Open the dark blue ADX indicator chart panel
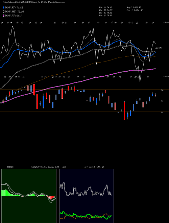Image resolution: width=169 pixels, height=223 pixels. [x=87, y=196]
